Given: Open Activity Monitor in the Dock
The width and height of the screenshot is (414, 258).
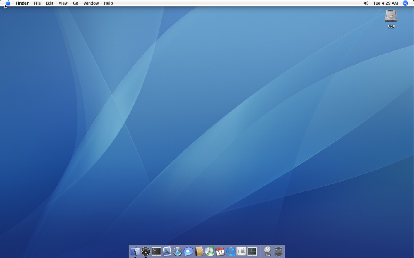Looking at the screenshot, I should (x=252, y=251).
